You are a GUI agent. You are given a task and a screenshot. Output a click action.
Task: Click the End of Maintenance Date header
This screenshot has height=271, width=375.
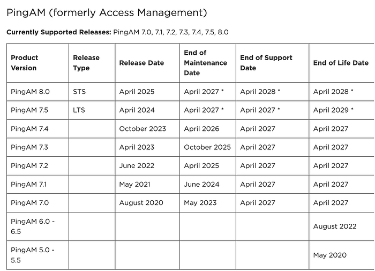point(205,63)
